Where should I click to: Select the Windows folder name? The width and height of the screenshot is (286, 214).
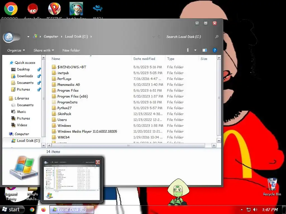coord(64,126)
